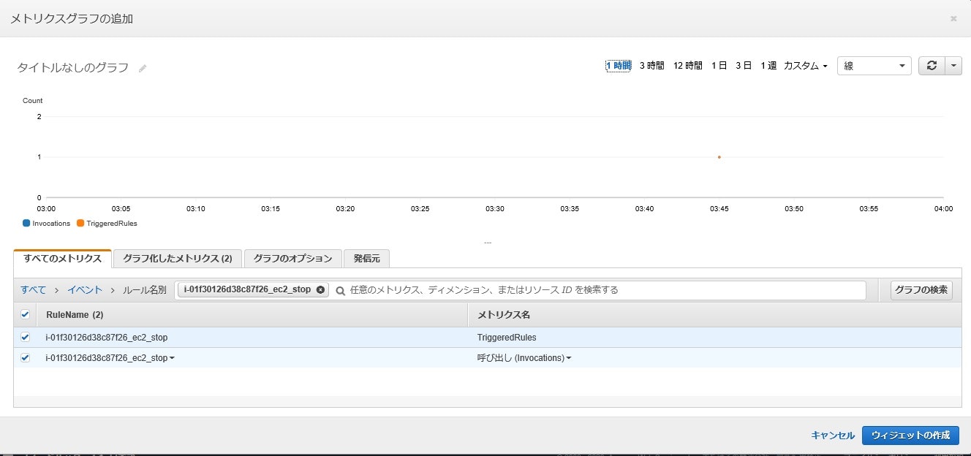Click the タイトルなしのグラフ title text

(72, 68)
